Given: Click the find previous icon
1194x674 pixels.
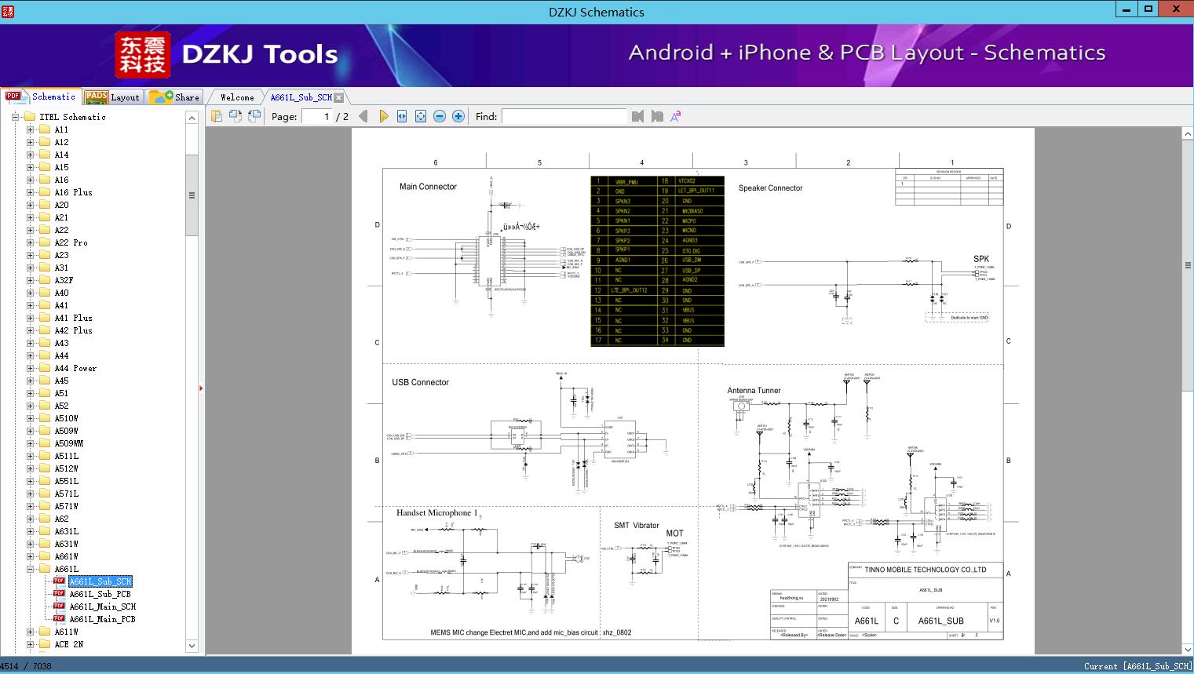Looking at the screenshot, I should coord(637,116).
